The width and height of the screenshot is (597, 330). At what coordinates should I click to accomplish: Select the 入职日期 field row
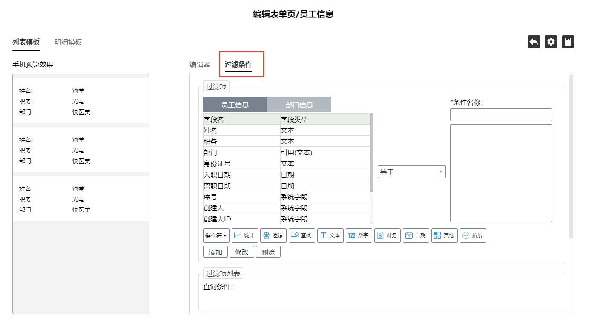pos(286,175)
